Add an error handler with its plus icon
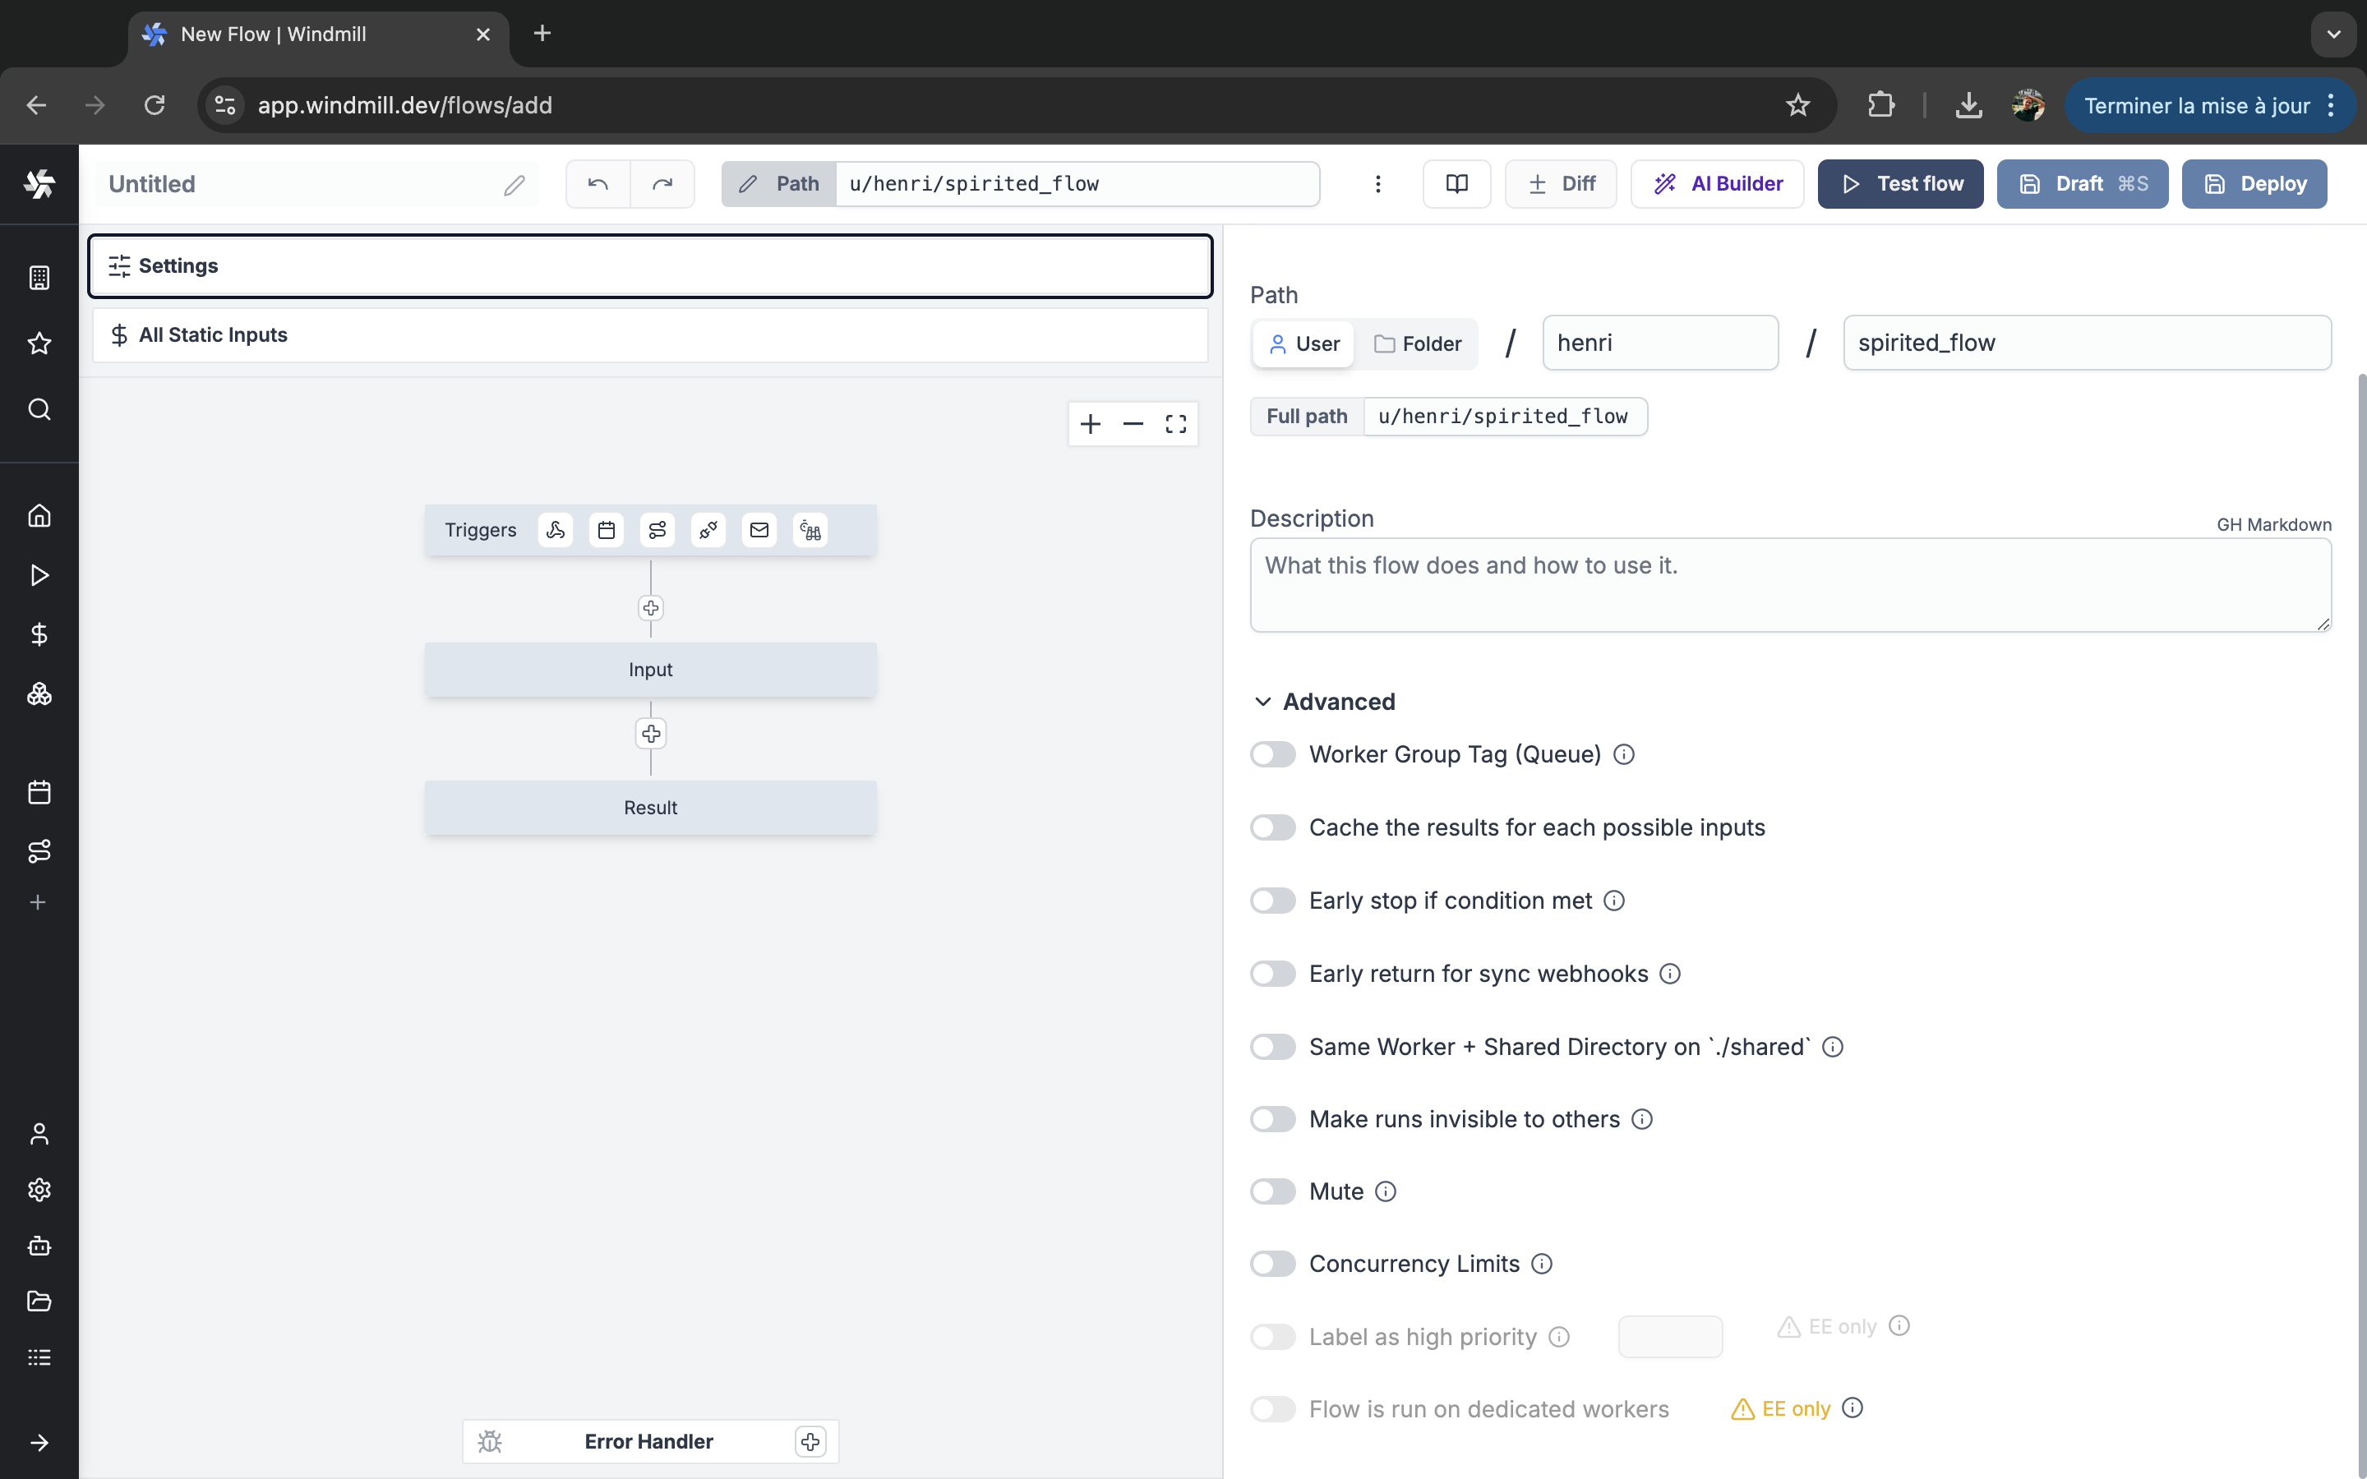This screenshot has width=2367, height=1479. (810, 1441)
